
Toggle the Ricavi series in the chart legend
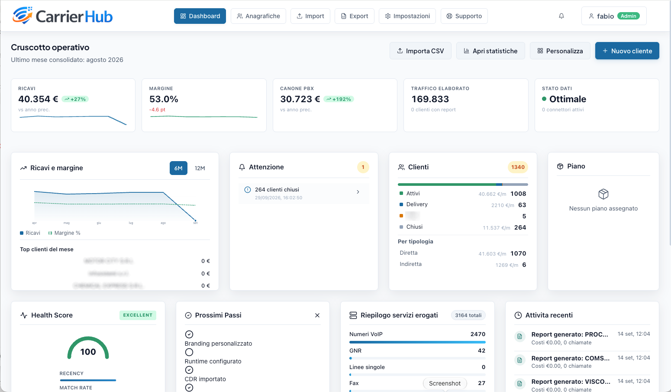[x=30, y=233]
